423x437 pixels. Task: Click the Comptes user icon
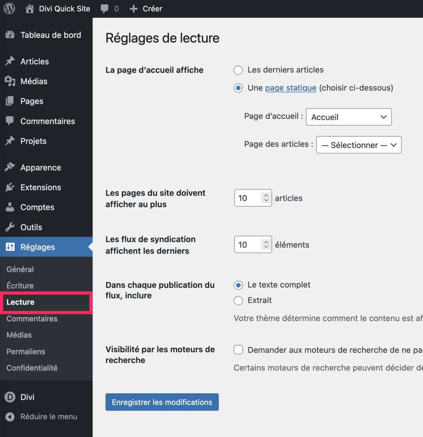(x=10, y=207)
